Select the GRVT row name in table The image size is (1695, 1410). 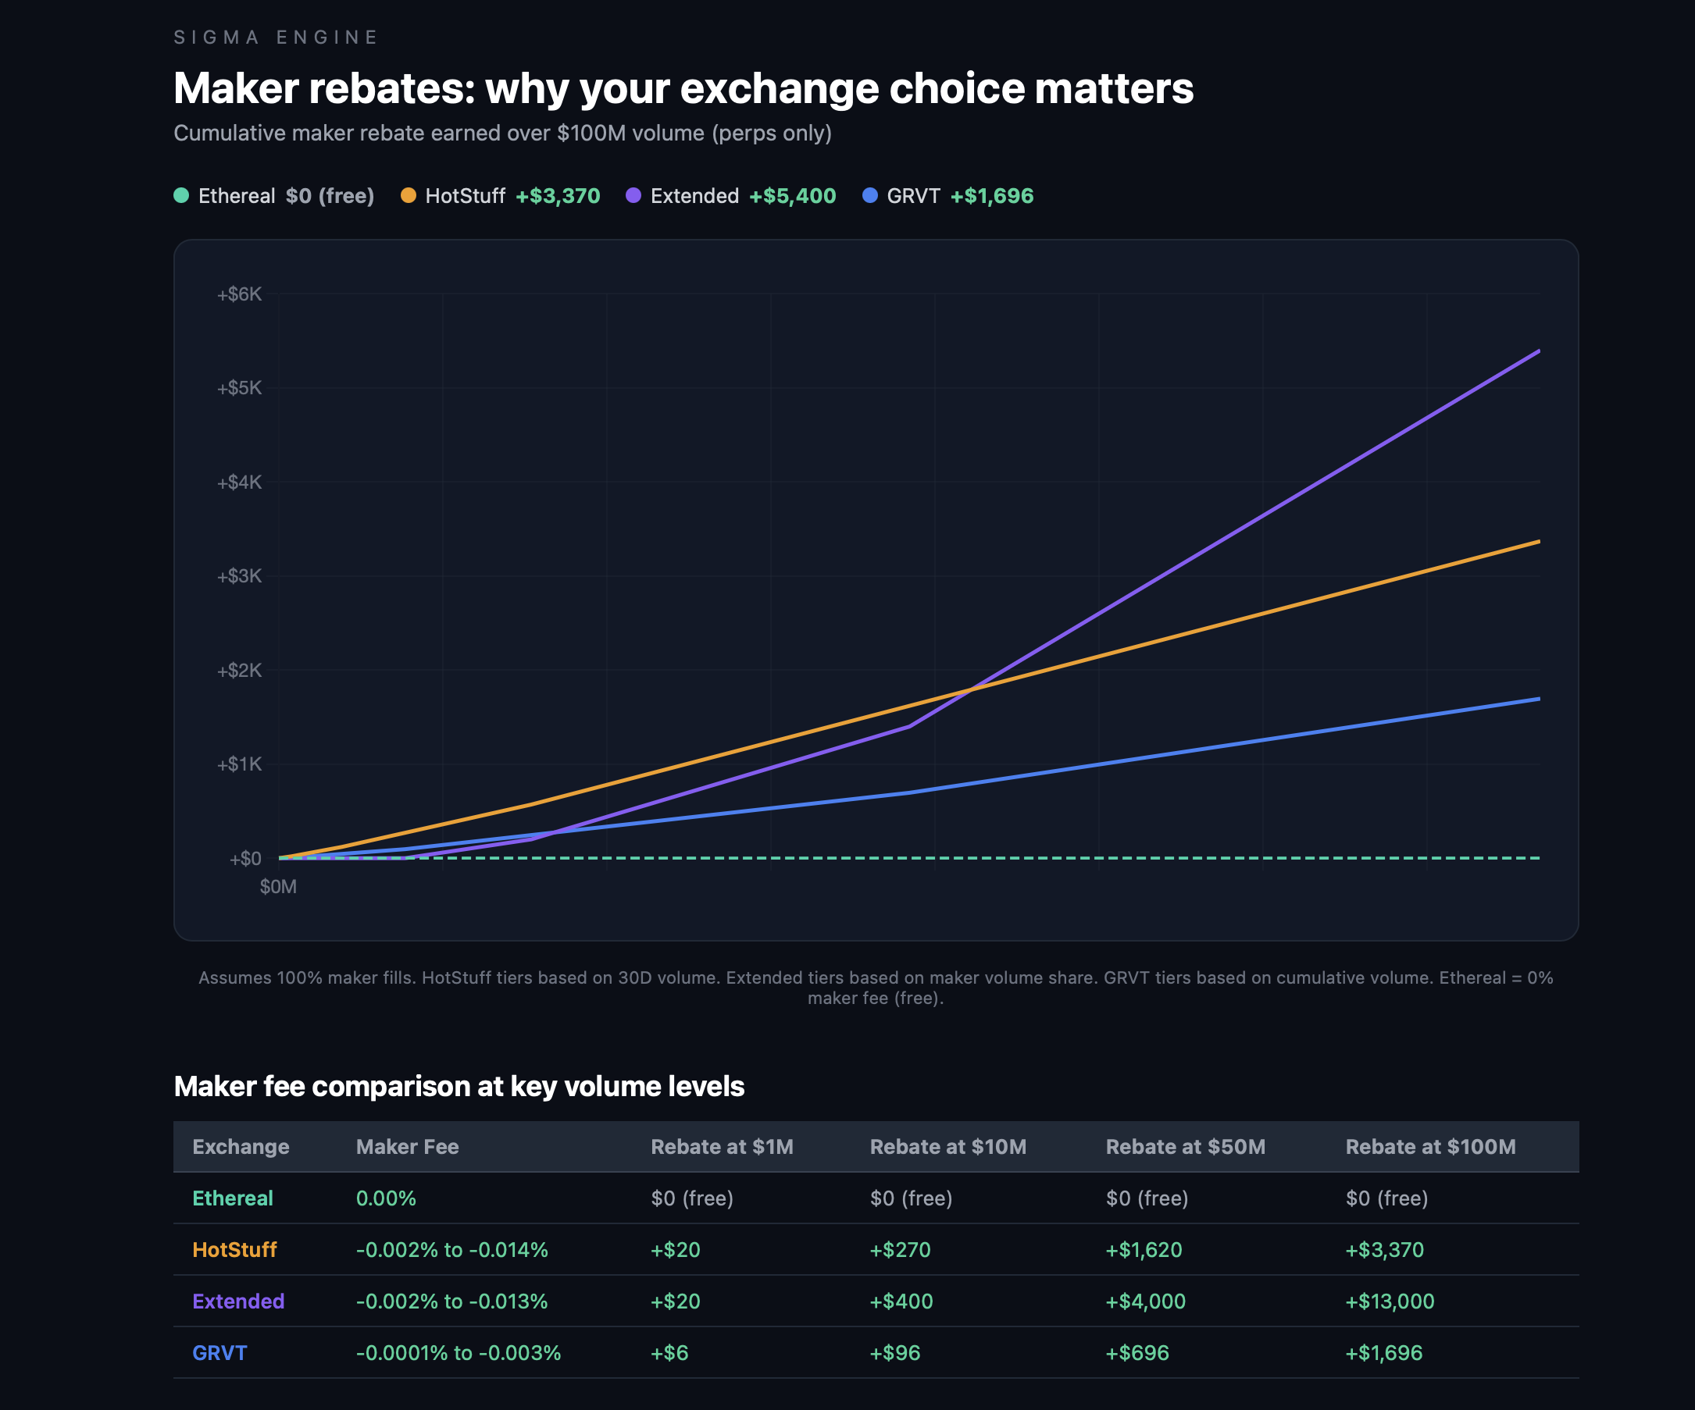(x=219, y=1353)
